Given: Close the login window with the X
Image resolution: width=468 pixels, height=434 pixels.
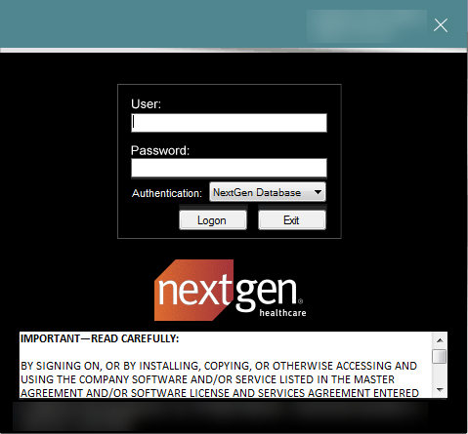Looking at the screenshot, I should (x=441, y=25).
